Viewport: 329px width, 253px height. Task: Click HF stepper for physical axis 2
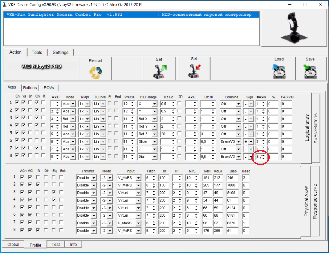tap(180, 185)
